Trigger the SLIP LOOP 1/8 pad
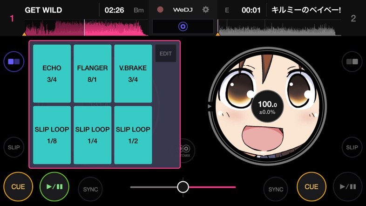This screenshot has height=206, width=366. (x=52, y=135)
